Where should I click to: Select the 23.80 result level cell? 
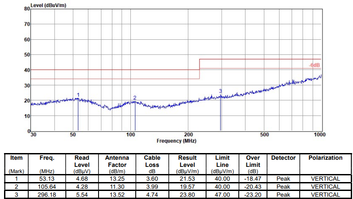[x=187, y=195]
